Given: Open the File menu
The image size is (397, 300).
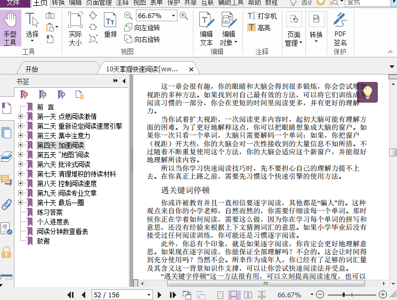Looking at the screenshot, I should pos(13,3).
